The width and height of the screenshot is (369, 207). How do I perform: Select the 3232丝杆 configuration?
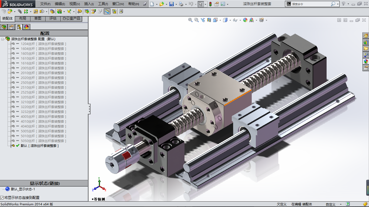coord(43,112)
